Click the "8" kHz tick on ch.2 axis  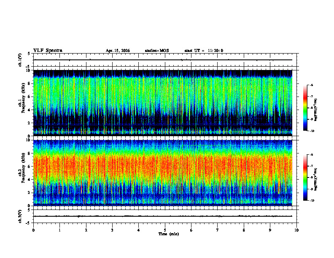pos(29,153)
